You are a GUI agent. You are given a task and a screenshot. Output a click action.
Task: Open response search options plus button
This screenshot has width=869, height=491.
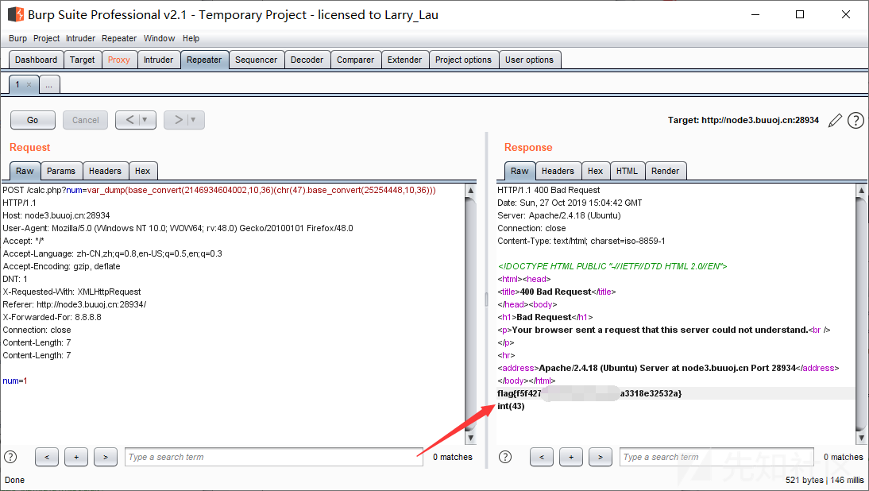(571, 457)
